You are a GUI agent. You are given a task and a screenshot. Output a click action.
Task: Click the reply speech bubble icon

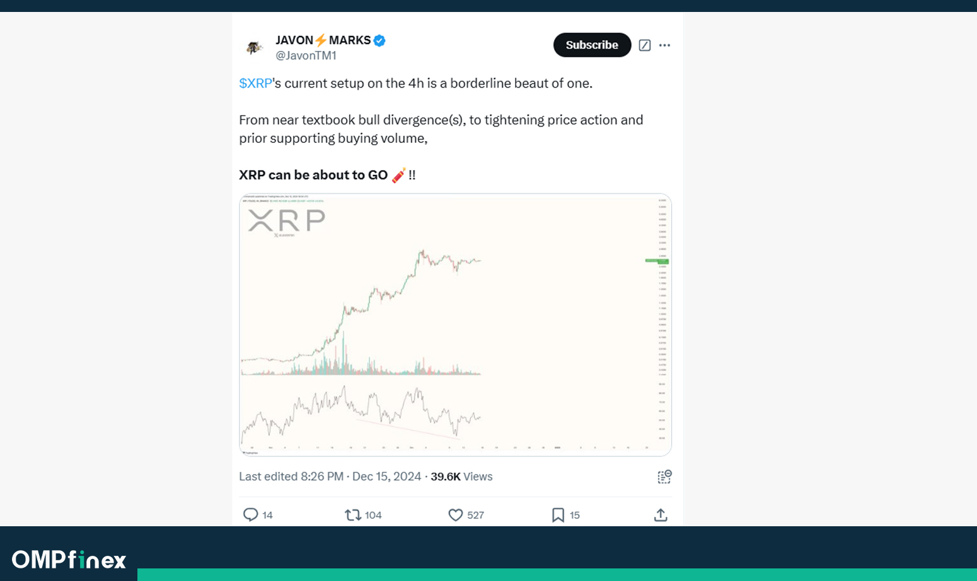click(250, 515)
